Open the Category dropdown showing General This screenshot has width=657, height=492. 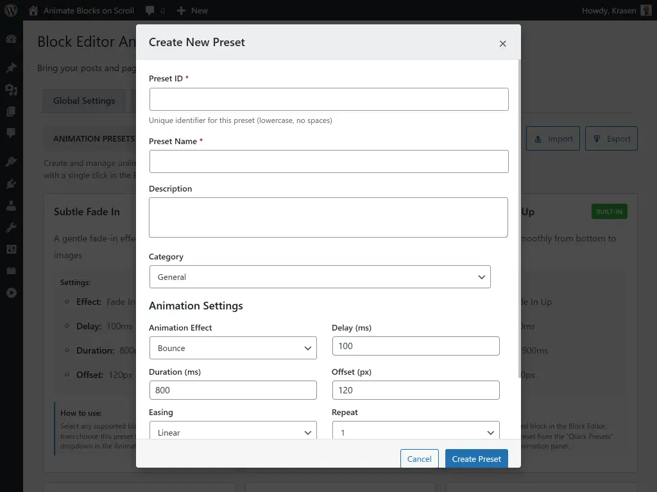click(x=320, y=277)
